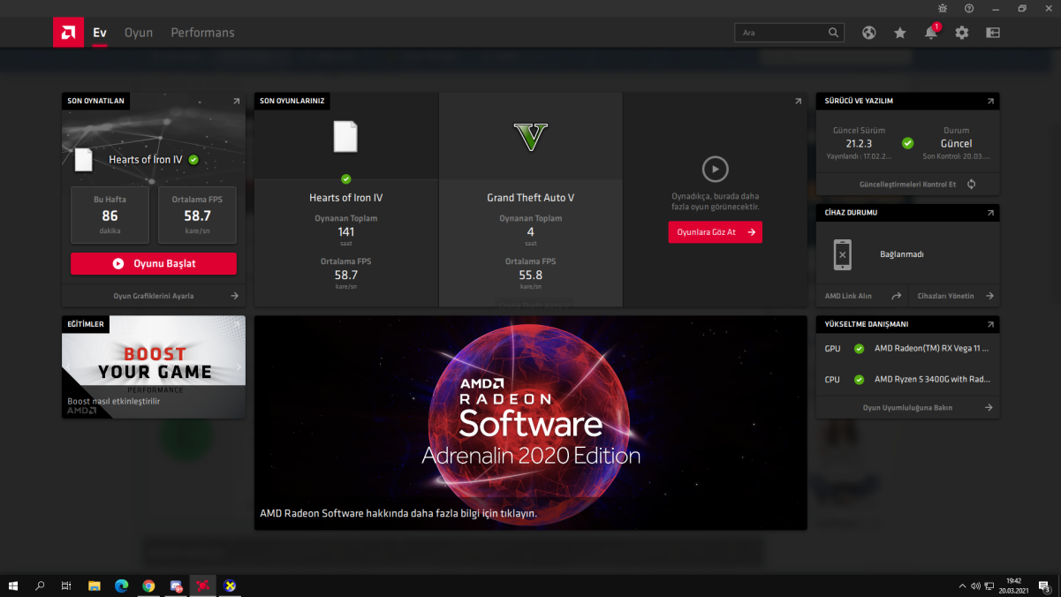Expand the Son Oyunlarınız panel arrow
Screen dimensions: 1061x597
798,102
